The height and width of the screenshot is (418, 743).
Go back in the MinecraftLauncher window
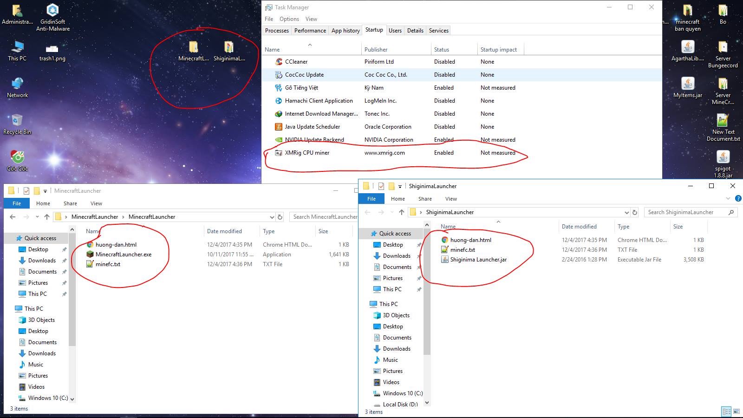click(13, 217)
